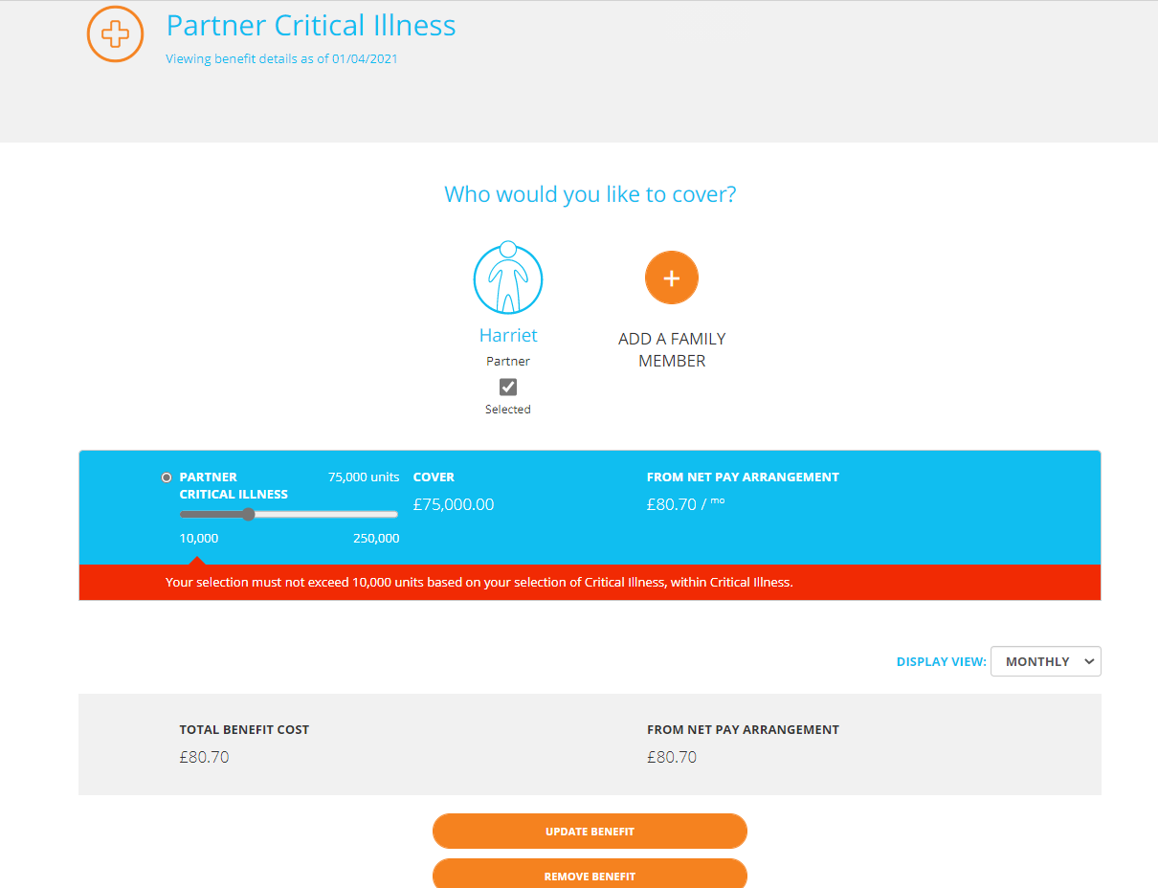The height and width of the screenshot is (888, 1158).
Task: Click the orange medical cross header icon
Action: [115, 34]
